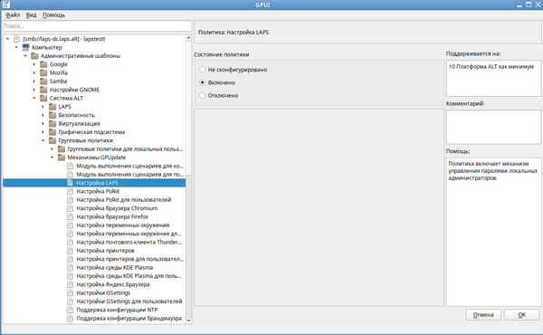Click the Административные шаблоны folder icon
Image resolution: width=543 pixels, height=335 pixels.
(34, 56)
